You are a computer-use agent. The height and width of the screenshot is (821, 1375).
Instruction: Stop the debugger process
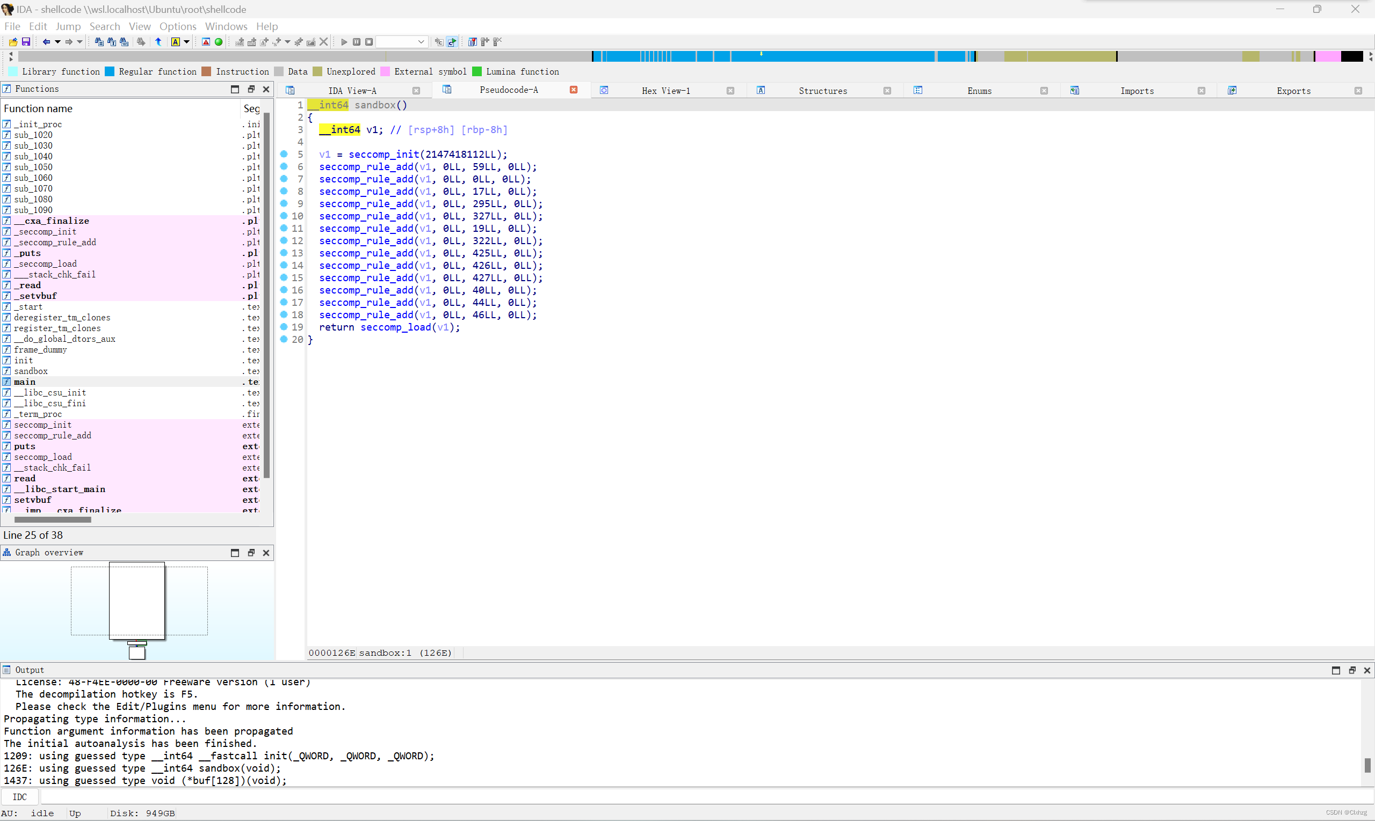click(x=369, y=42)
